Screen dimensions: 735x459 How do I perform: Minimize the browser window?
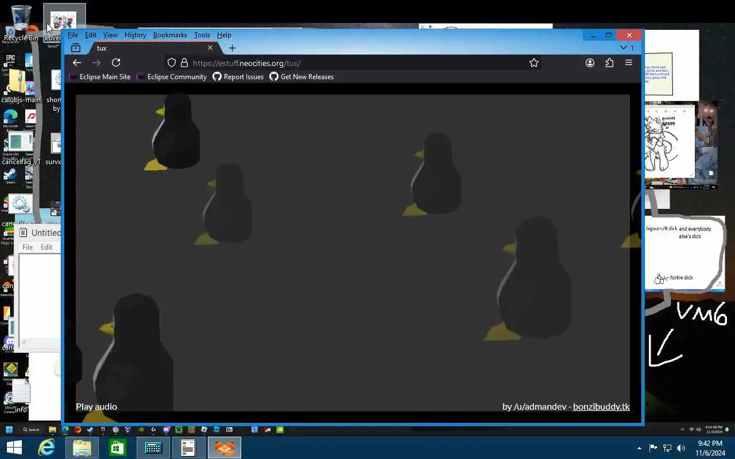click(593, 35)
